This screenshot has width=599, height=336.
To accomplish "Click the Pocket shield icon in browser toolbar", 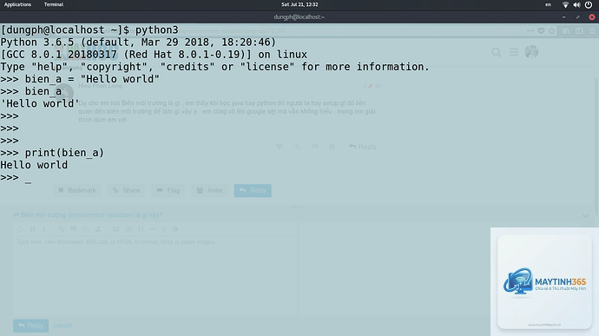I will click(x=541, y=30).
